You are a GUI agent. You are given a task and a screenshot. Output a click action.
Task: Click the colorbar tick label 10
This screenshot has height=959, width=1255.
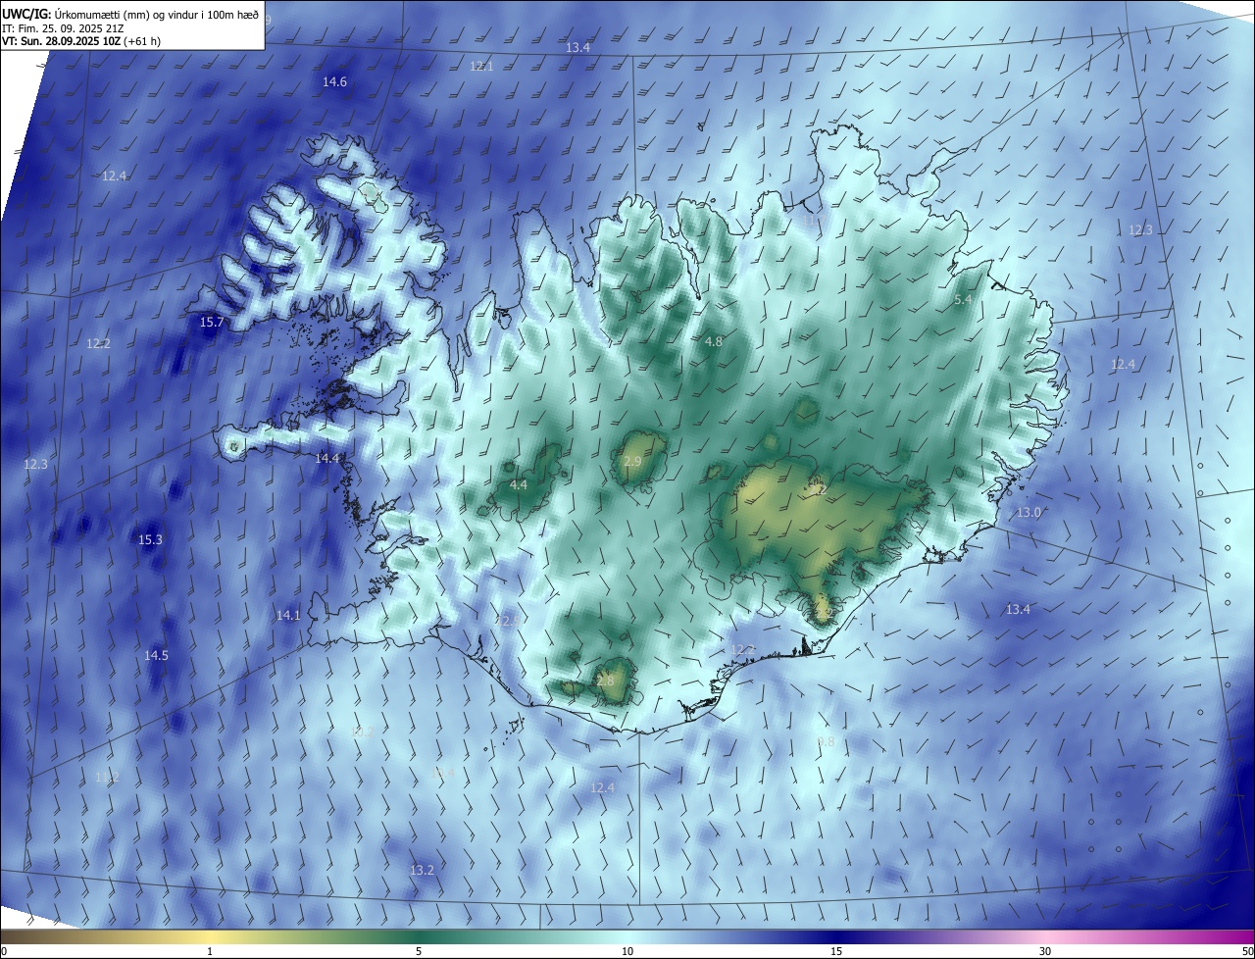(627, 951)
